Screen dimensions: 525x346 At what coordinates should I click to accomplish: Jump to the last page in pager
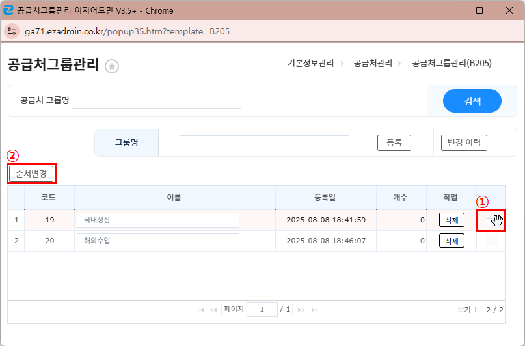pyautogui.click(x=314, y=310)
